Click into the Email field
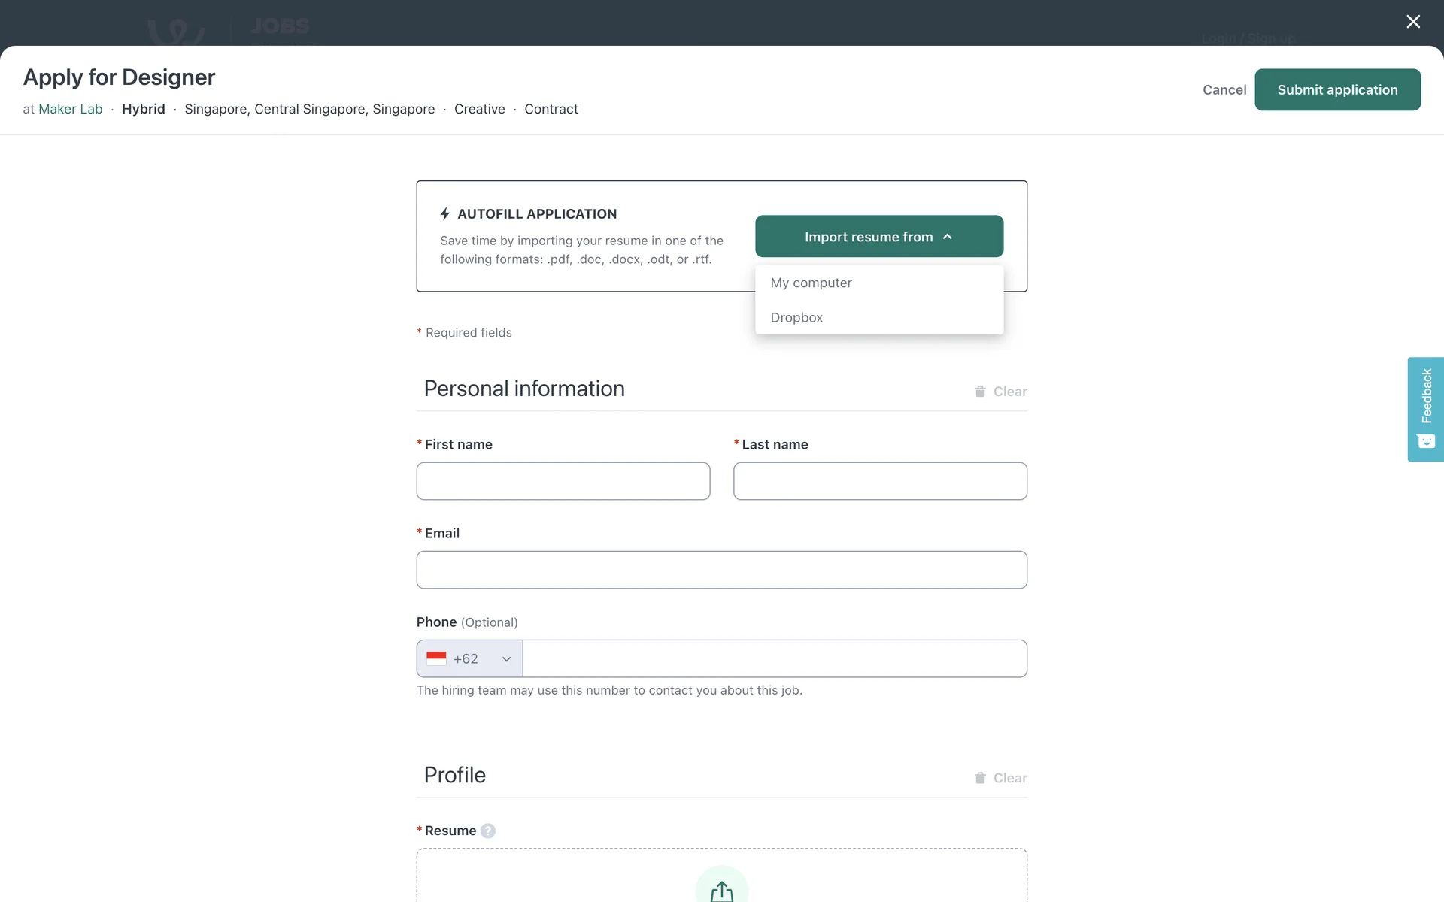This screenshot has width=1444, height=902. click(x=721, y=570)
